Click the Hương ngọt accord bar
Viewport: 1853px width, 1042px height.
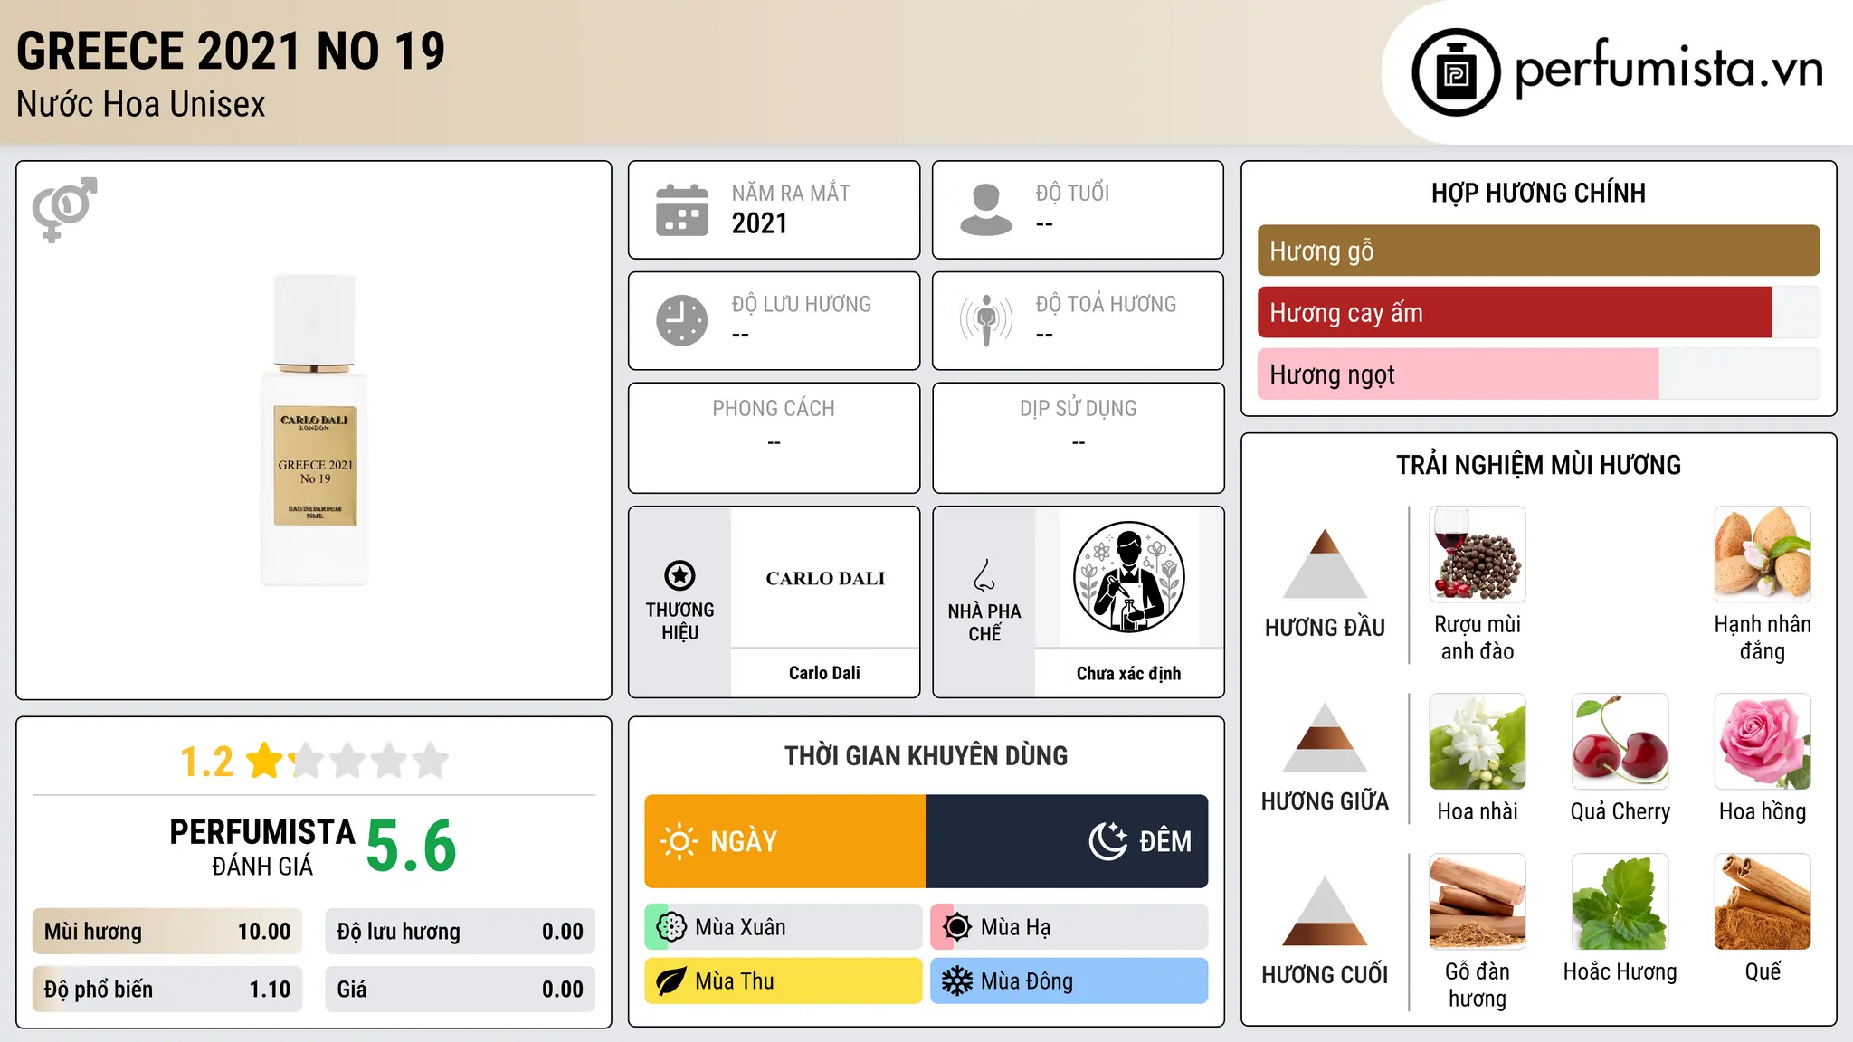click(1538, 374)
